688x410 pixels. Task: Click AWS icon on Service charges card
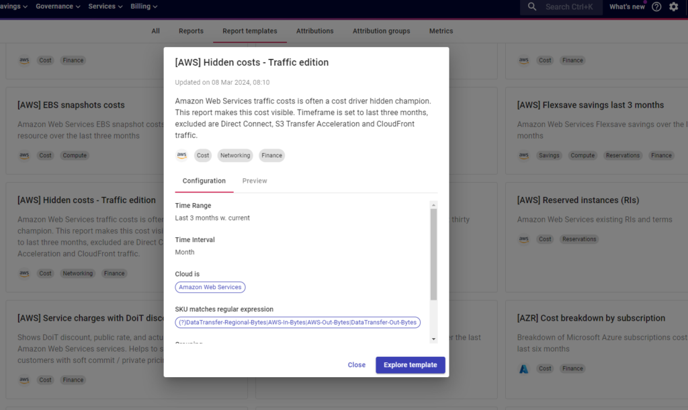tap(24, 380)
